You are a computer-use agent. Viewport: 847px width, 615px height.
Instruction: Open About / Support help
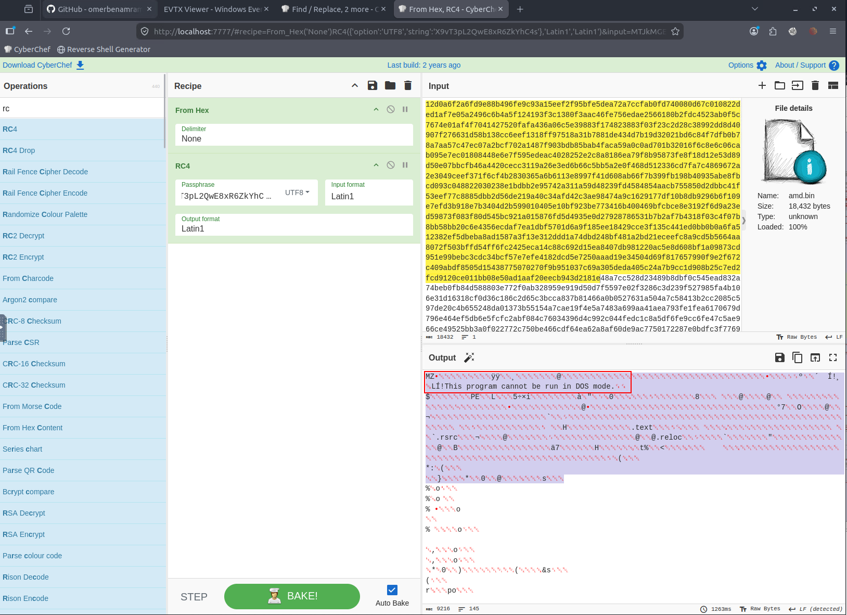pyautogui.click(x=807, y=65)
